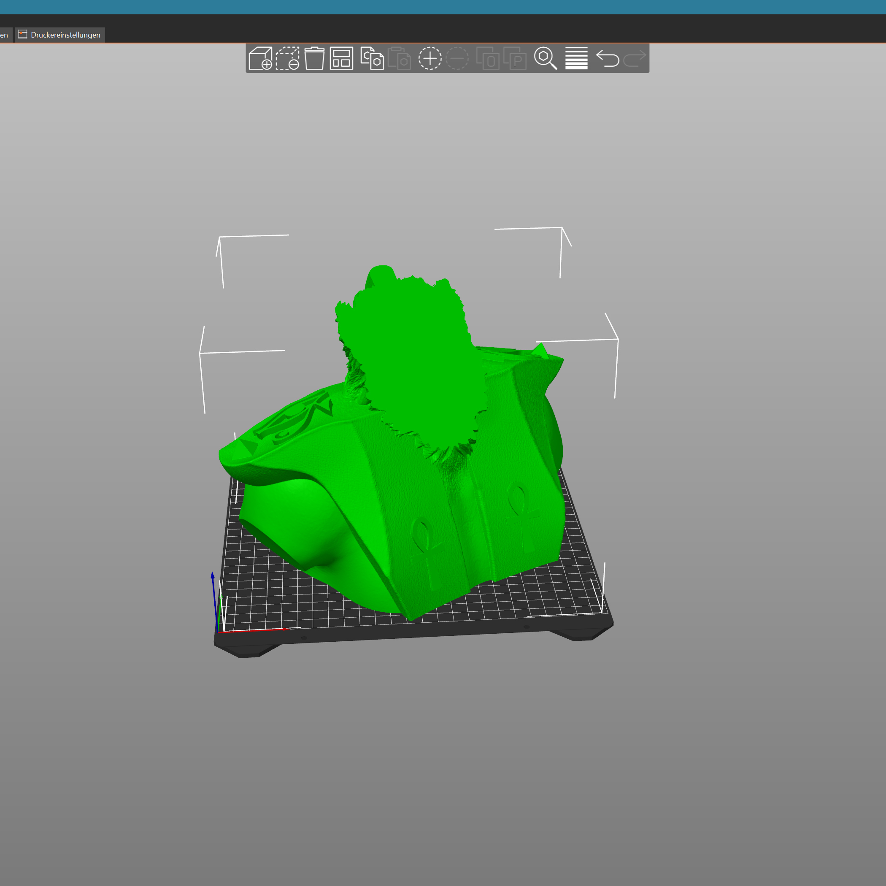Click the Split to parts icon
This screenshot has height=886, width=886.
[515, 58]
